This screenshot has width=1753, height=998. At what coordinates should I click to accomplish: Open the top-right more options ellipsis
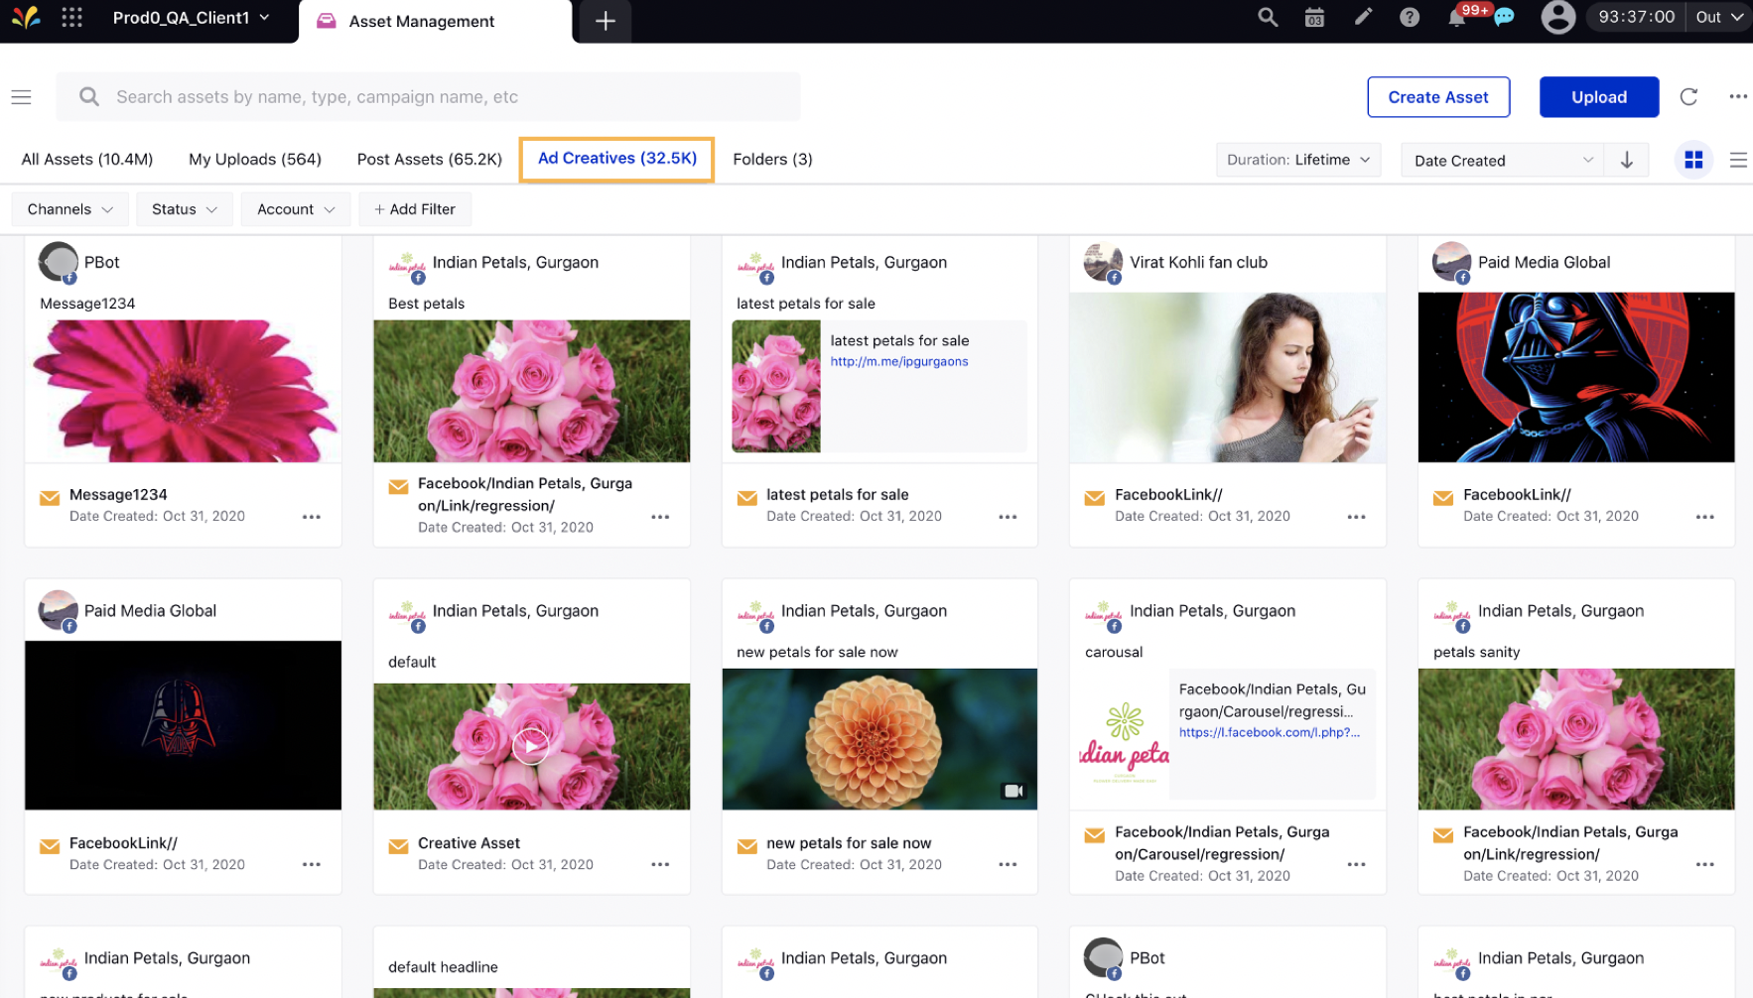1738,97
